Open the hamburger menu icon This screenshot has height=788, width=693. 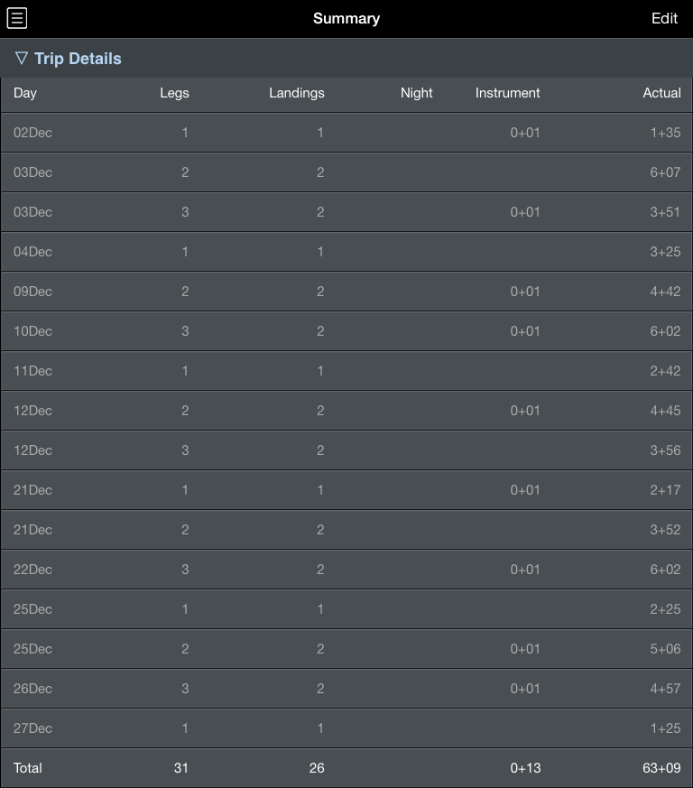tap(17, 19)
